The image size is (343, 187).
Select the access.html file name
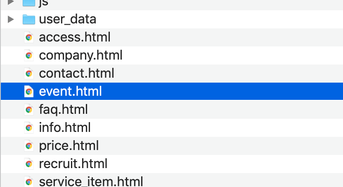[x=75, y=37]
